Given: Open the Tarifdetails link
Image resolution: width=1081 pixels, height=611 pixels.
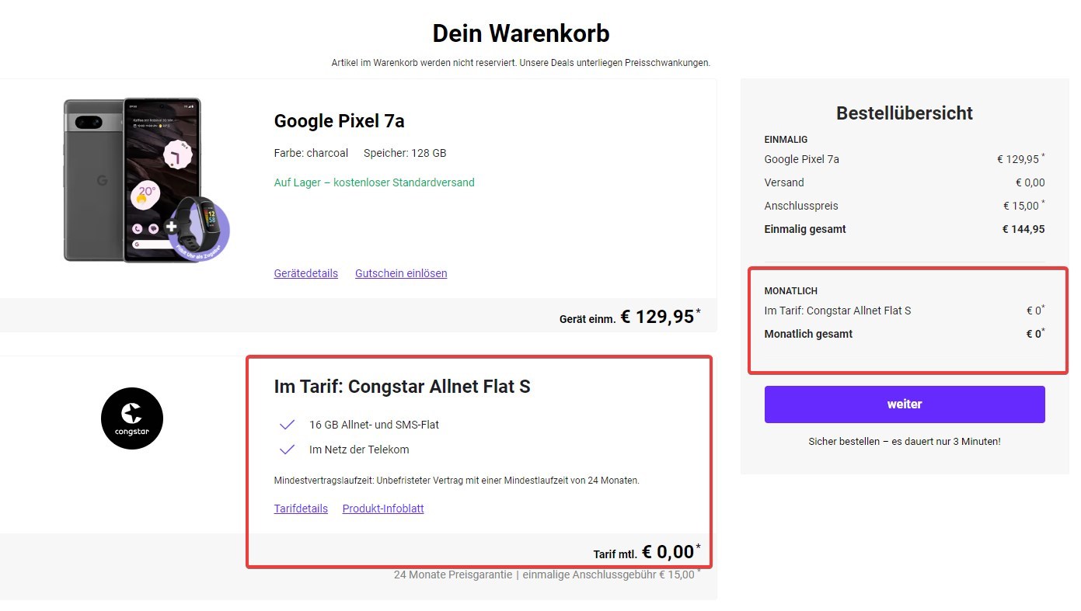Looking at the screenshot, I should pyautogui.click(x=301, y=509).
